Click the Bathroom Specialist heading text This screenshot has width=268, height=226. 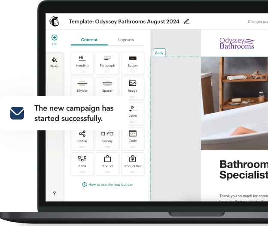click(x=244, y=170)
